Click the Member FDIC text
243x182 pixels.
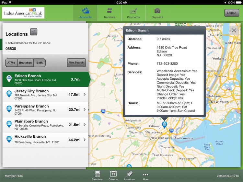point(14,176)
